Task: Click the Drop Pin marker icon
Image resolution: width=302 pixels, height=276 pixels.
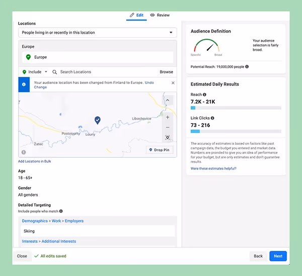Action: [x=150, y=150]
